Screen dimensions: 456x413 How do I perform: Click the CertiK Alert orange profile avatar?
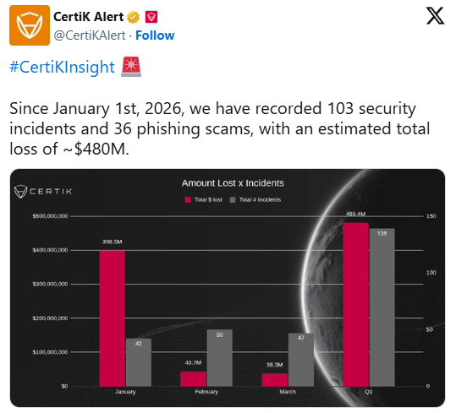click(30, 25)
